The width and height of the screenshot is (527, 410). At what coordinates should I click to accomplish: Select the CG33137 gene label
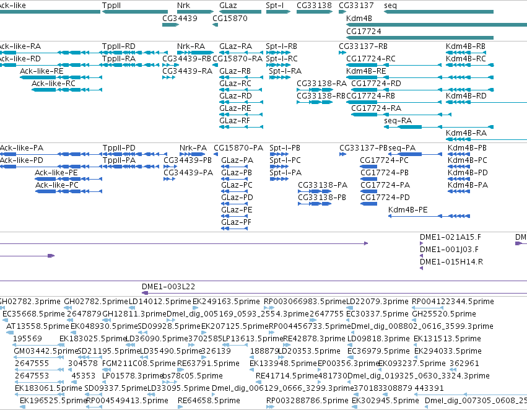(x=356, y=6)
